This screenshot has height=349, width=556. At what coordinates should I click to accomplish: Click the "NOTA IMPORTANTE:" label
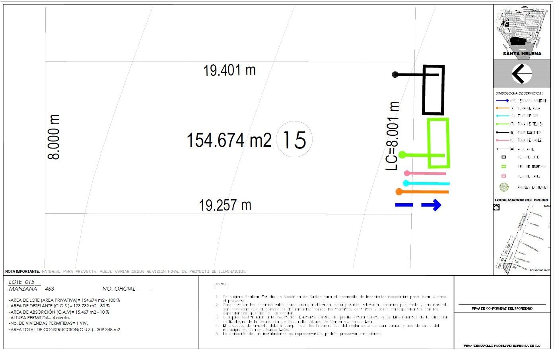tap(23, 272)
